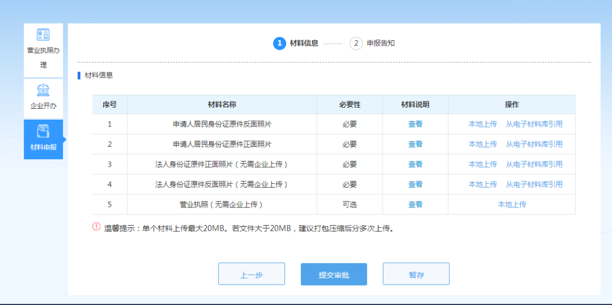Click 本地上传 for row 1 申请人身份证反面
The width and height of the screenshot is (612, 305).
[x=482, y=124]
